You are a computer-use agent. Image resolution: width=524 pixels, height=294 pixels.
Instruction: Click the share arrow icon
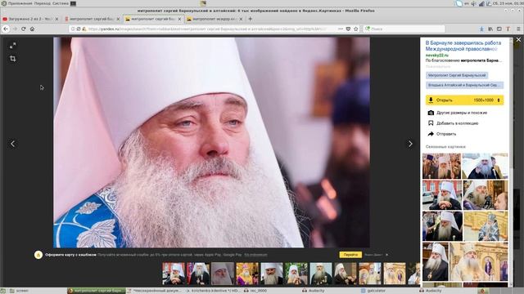(431, 134)
